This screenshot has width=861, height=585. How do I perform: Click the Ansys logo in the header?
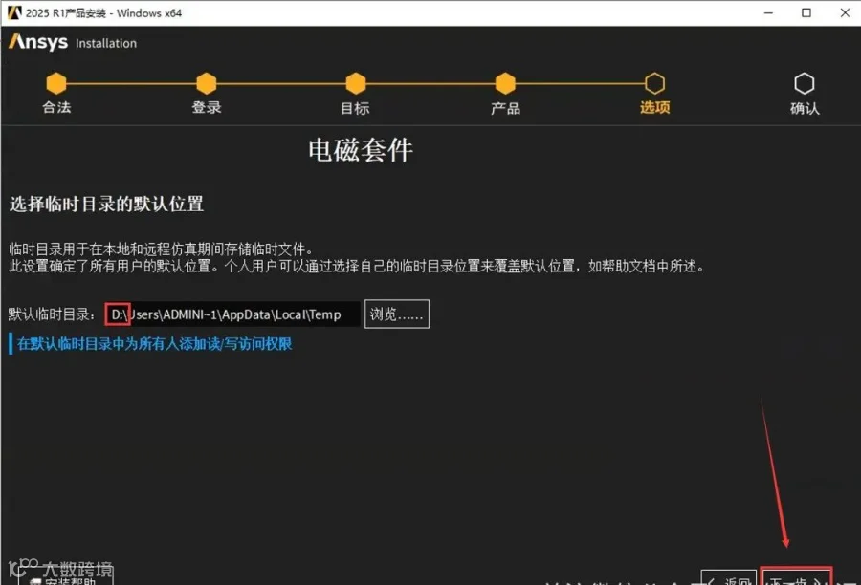[38, 42]
